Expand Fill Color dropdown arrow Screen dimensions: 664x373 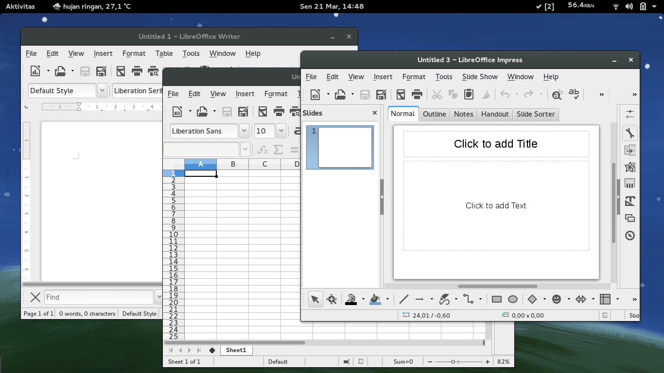point(387,299)
